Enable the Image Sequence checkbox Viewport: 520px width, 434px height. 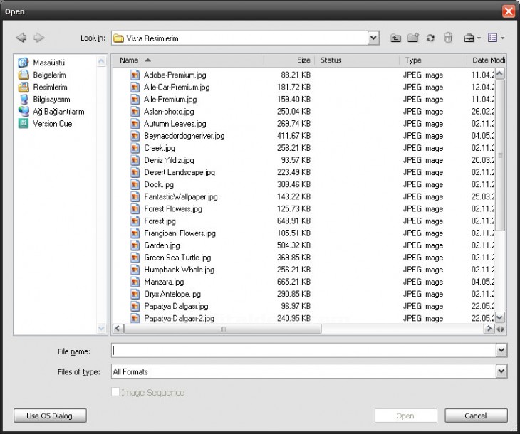[115, 392]
